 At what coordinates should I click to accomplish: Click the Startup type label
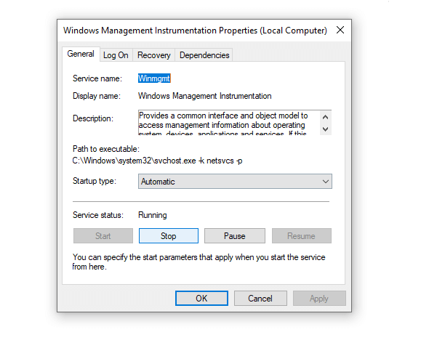95,181
